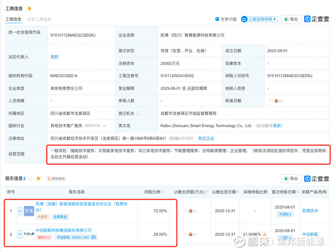The height and width of the screenshot is (252, 334).
Task: Click 企查查 logo above shareholder table
Action: point(317,179)
